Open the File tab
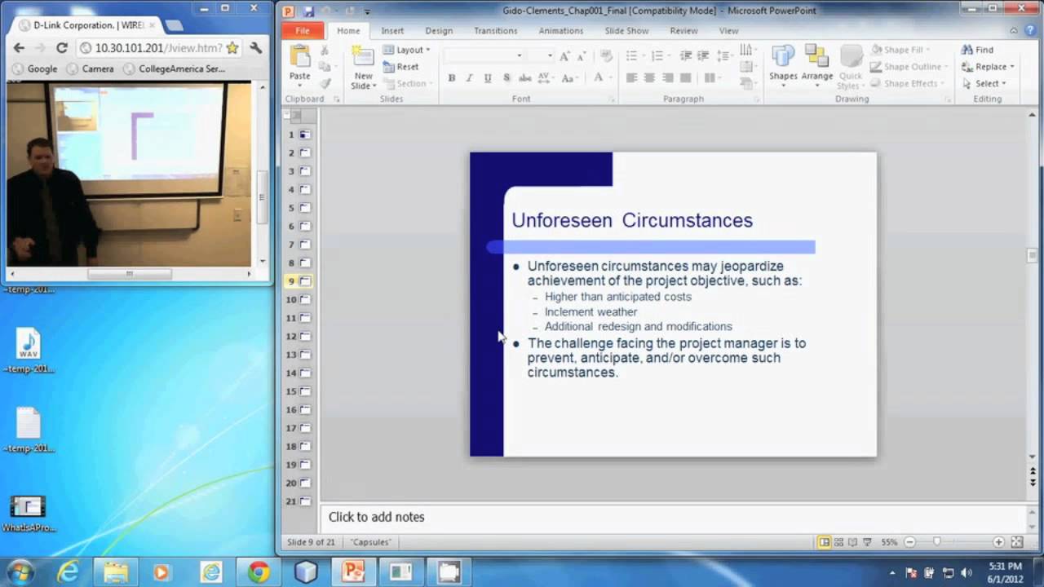This screenshot has width=1044, height=587. pyautogui.click(x=303, y=31)
